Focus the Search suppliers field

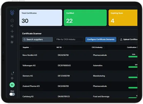point(38,39)
